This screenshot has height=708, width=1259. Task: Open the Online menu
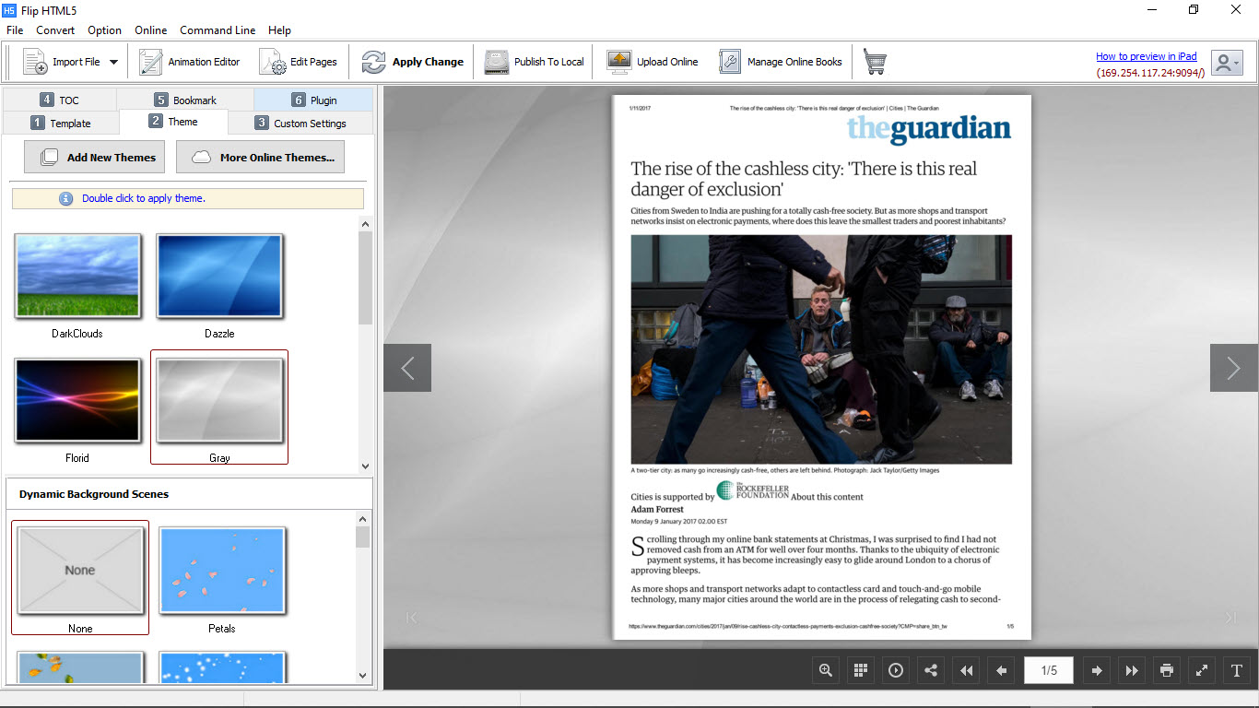click(x=151, y=30)
